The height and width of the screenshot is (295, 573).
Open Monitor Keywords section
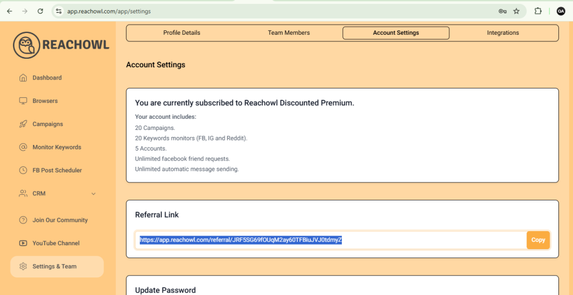tap(57, 147)
